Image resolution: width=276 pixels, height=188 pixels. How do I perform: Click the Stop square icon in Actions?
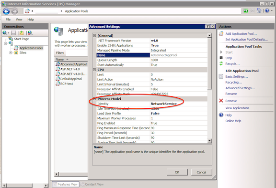tap(221, 58)
